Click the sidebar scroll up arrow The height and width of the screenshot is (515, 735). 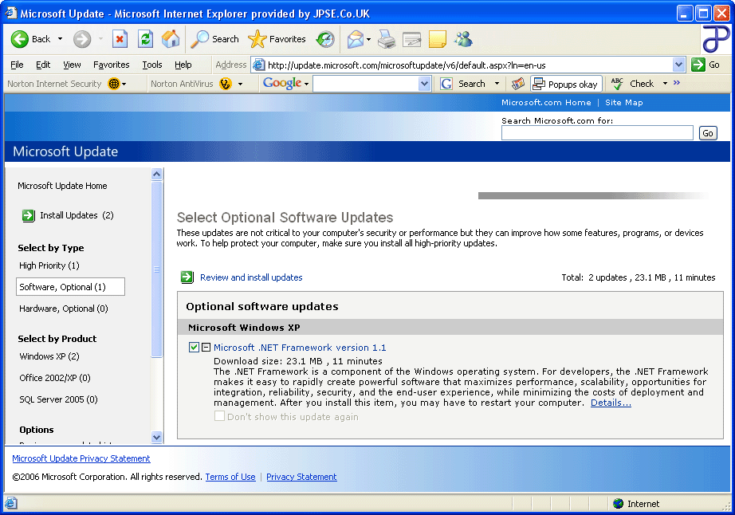(156, 174)
